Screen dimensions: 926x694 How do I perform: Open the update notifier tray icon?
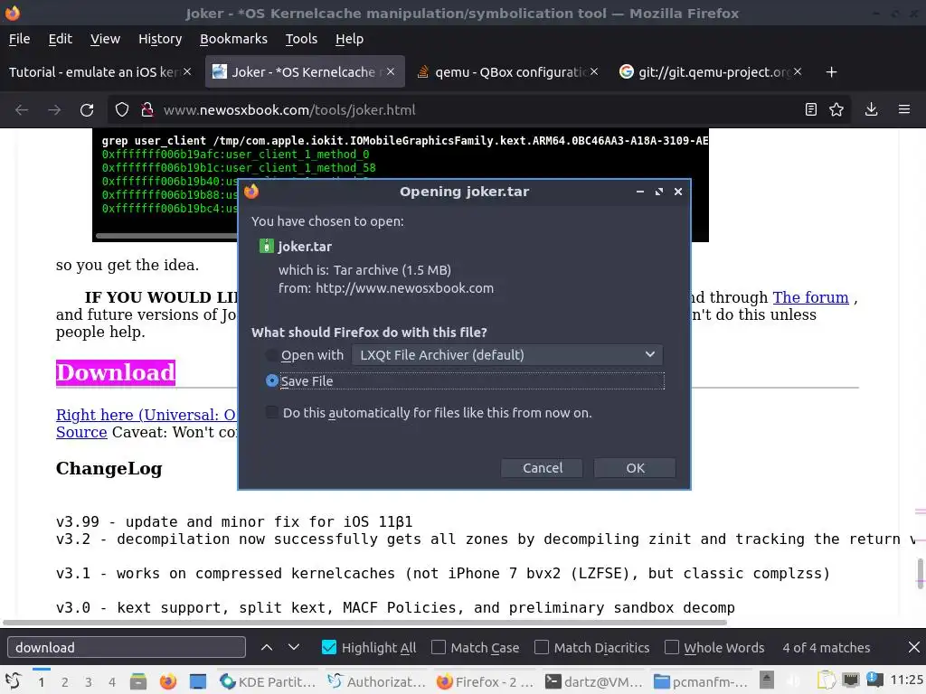(874, 680)
